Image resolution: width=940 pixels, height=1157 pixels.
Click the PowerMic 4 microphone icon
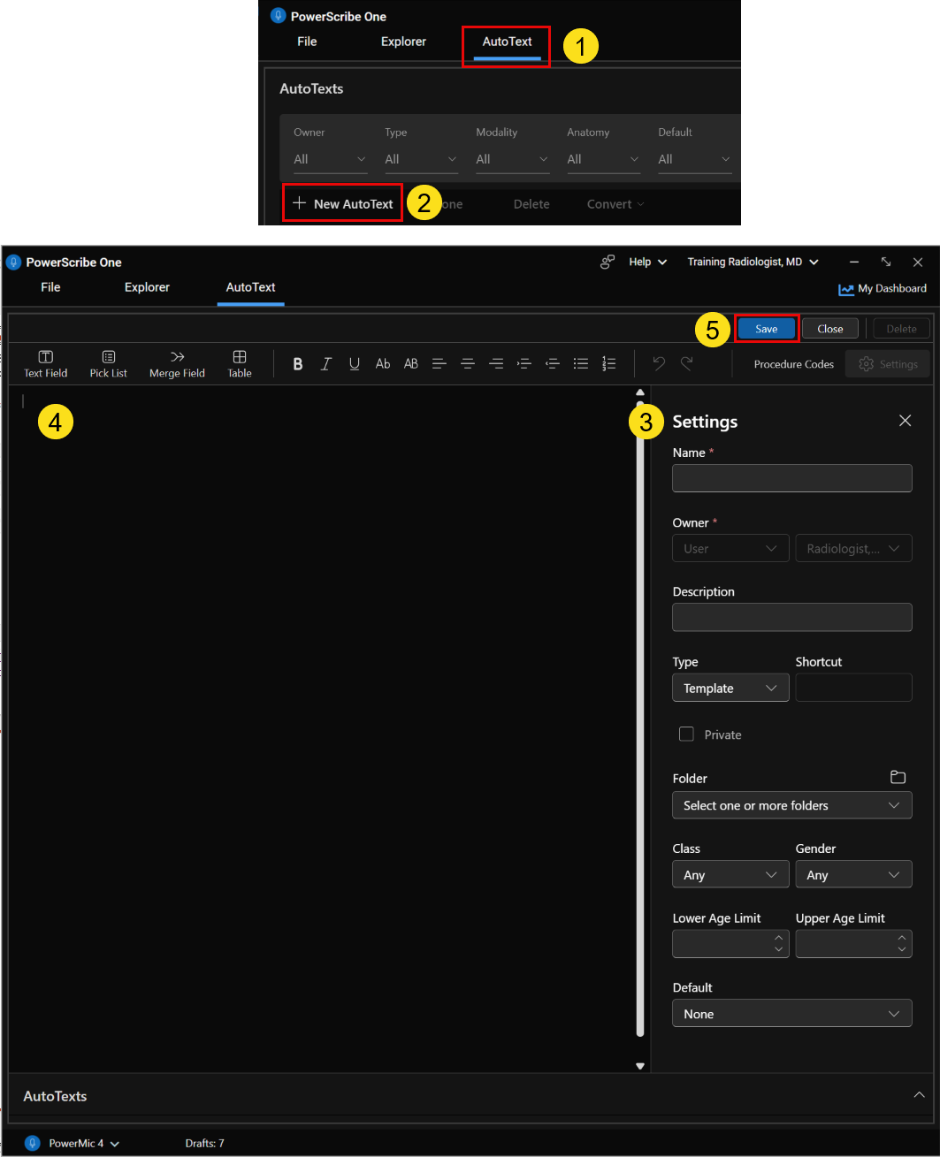tap(33, 1143)
